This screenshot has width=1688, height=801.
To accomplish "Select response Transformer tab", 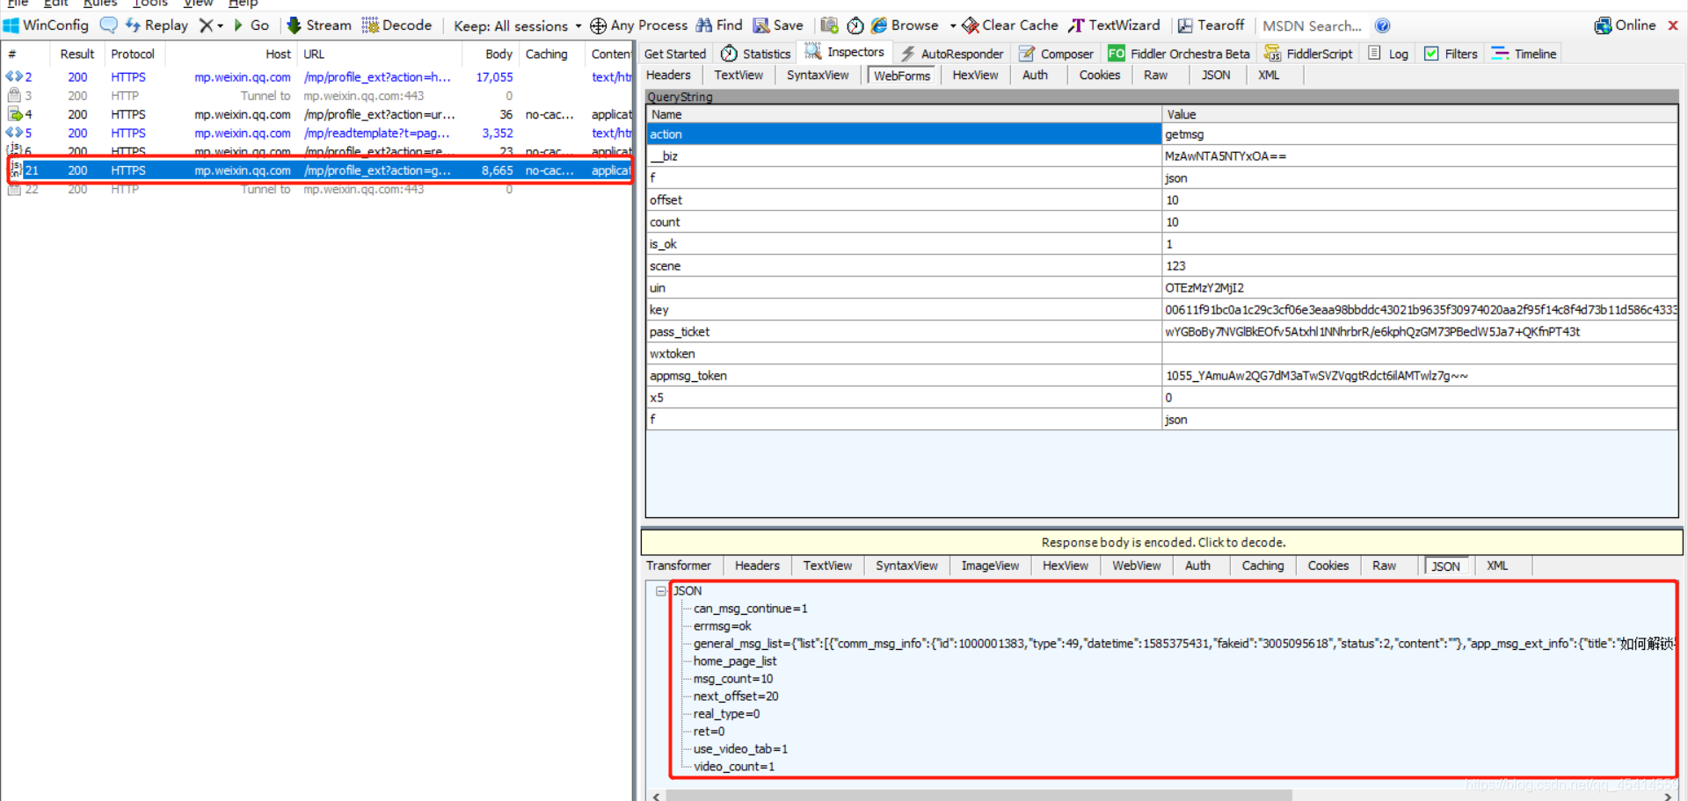I will [679, 566].
